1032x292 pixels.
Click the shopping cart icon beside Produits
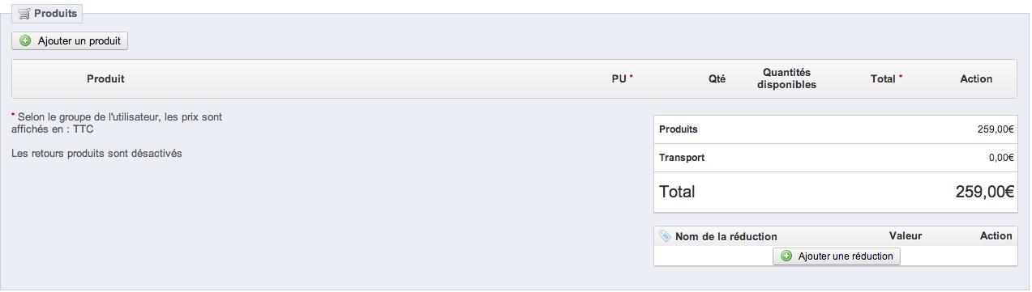[24, 14]
